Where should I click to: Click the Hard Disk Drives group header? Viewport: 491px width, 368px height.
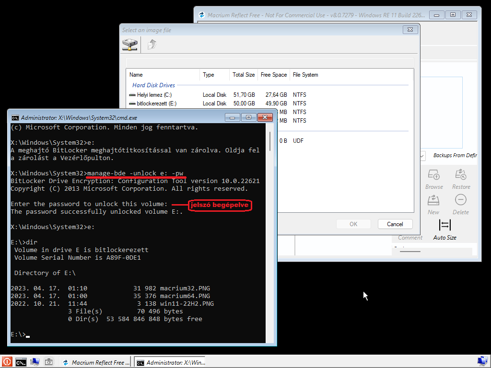coord(153,85)
